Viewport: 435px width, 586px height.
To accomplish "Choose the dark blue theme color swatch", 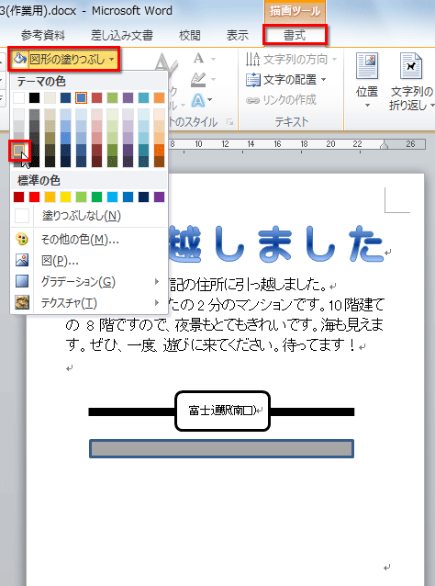I will point(65,98).
